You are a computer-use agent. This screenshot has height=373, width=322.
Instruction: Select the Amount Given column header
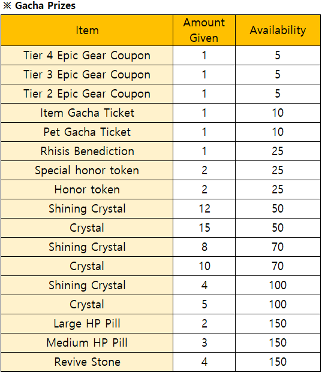(204, 30)
